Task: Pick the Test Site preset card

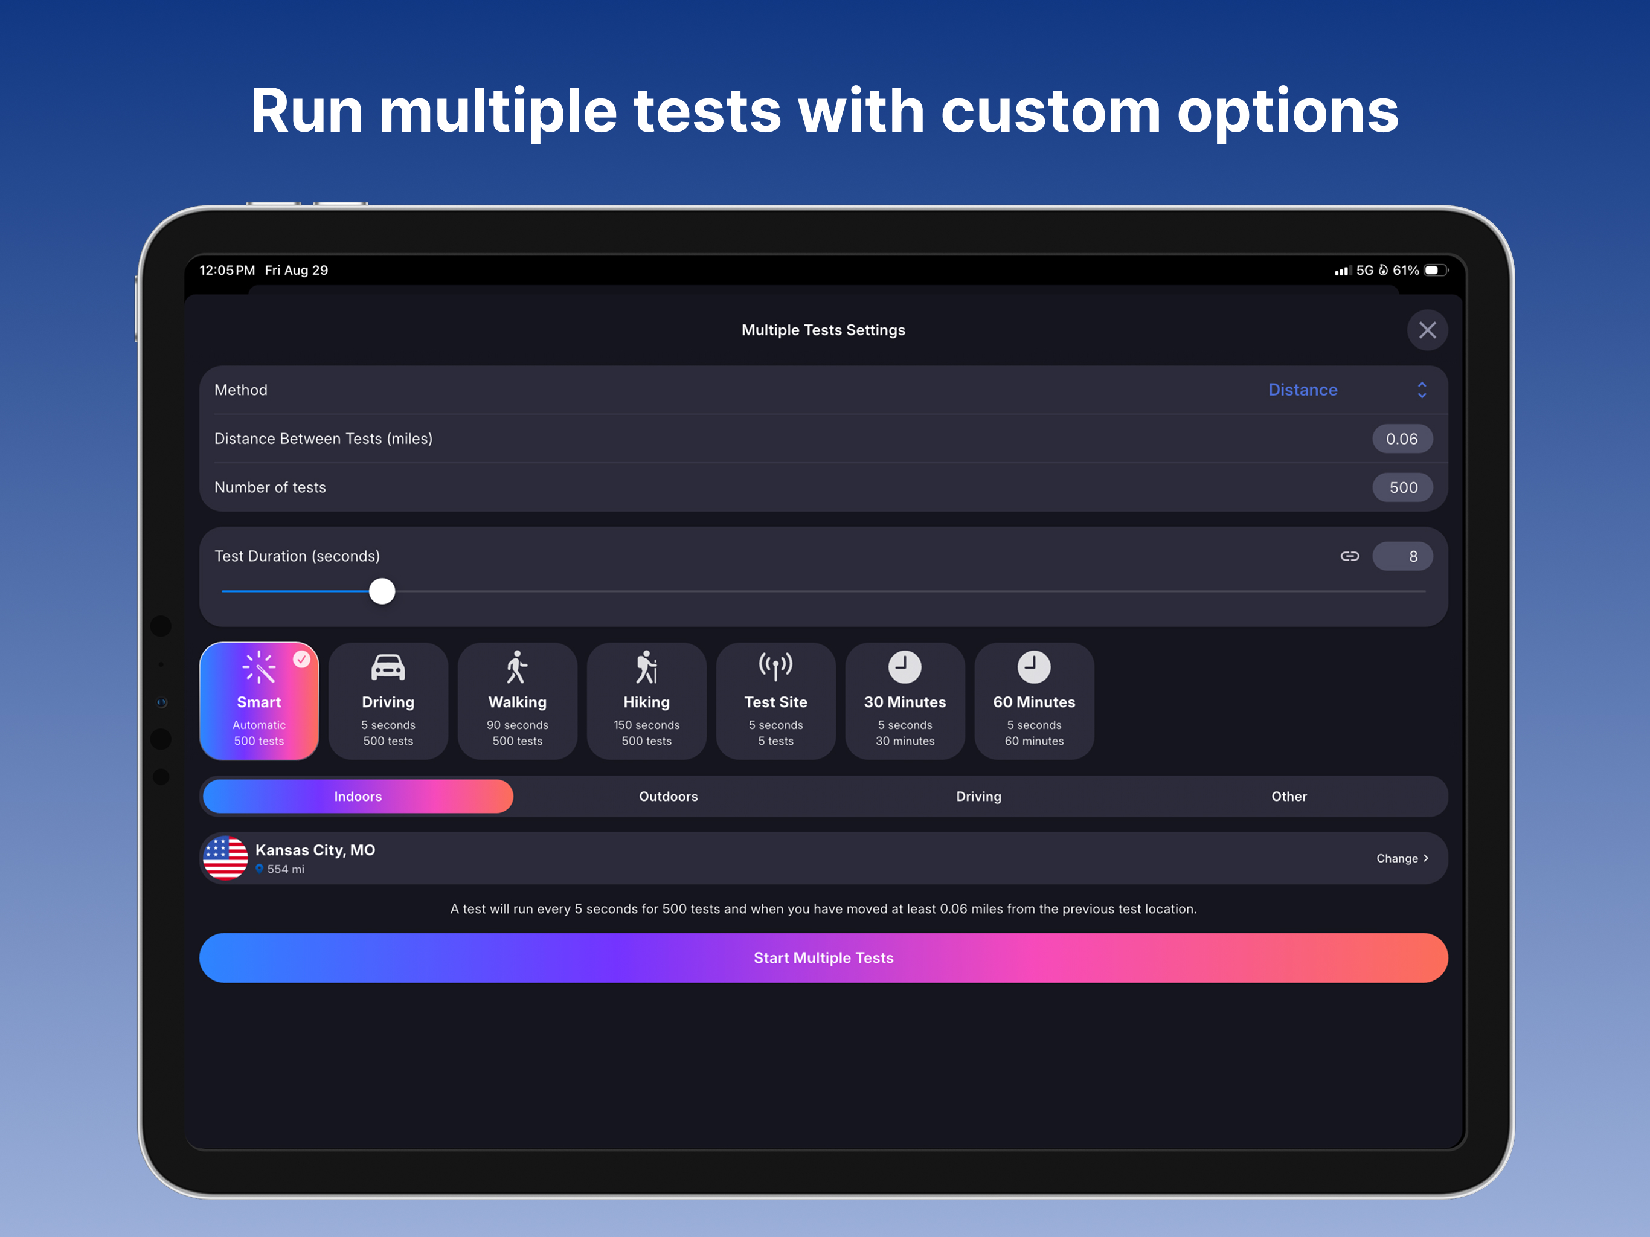Action: [x=775, y=701]
